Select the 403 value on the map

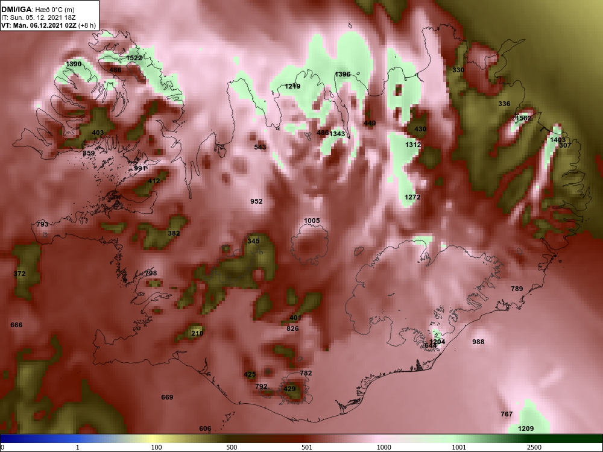98,133
